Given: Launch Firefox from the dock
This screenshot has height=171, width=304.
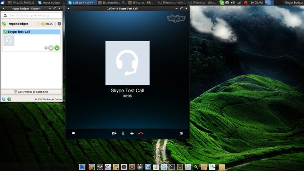Looking at the screenshot, I should 92,167.
